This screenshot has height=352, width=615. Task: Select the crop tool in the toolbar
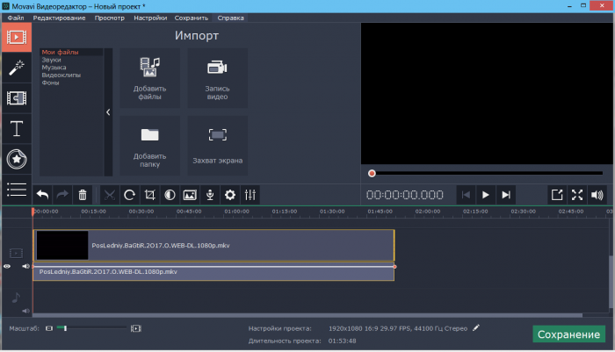click(149, 195)
